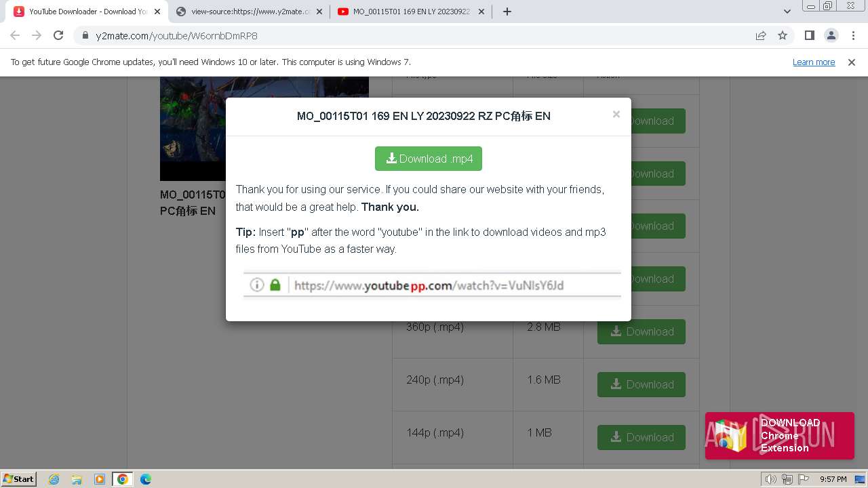This screenshot has height=488, width=868.
Task: Open a new browser tab
Action: 507,12
